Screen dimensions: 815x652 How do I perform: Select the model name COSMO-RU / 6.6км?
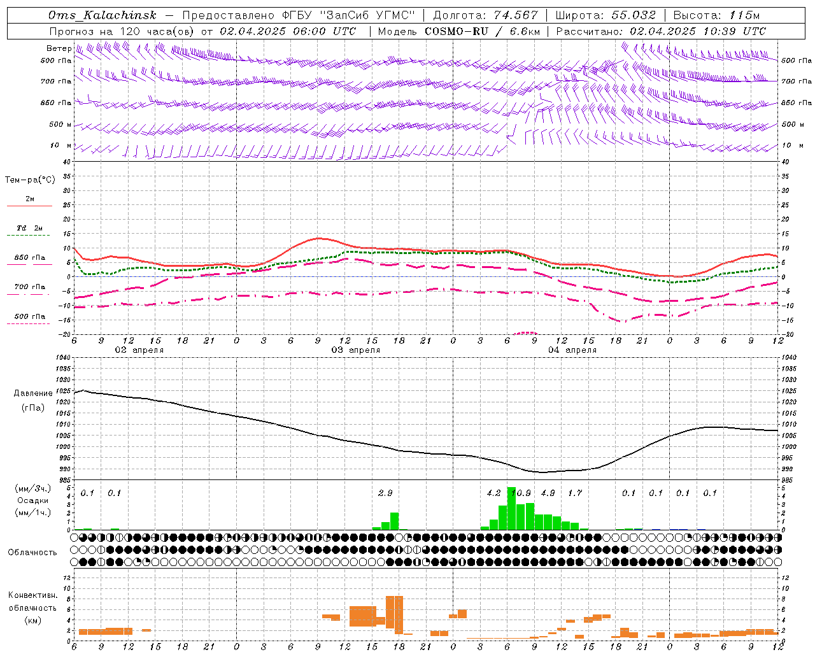point(482,31)
